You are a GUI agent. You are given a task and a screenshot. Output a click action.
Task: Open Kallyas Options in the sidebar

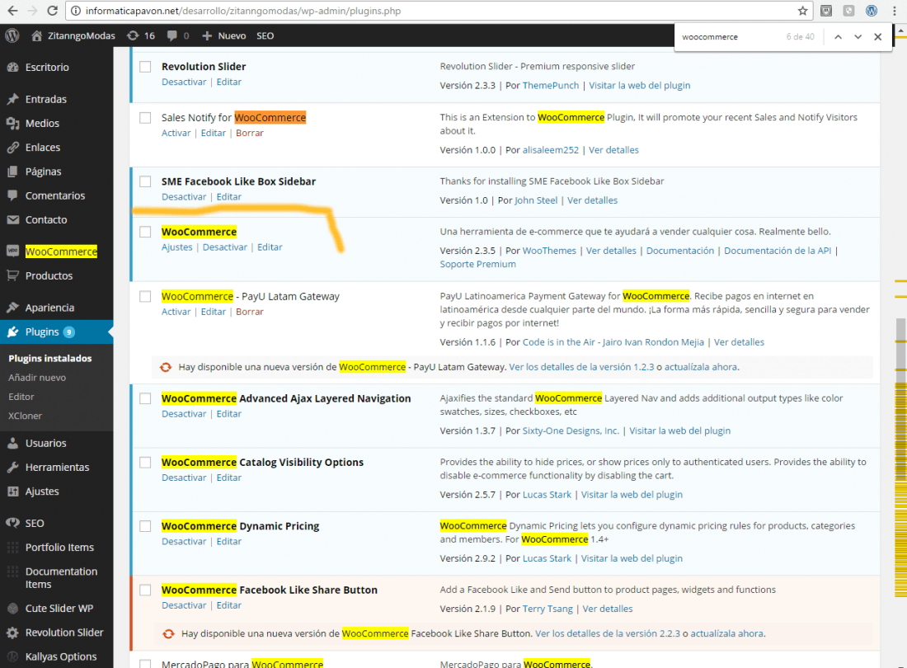click(x=57, y=656)
